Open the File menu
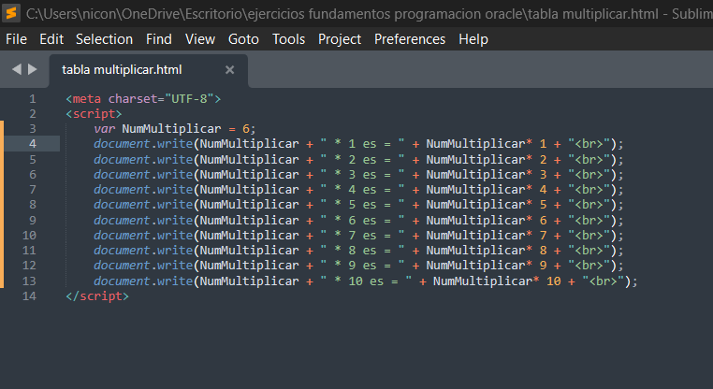Screen dimensions: 713x389 [16, 39]
